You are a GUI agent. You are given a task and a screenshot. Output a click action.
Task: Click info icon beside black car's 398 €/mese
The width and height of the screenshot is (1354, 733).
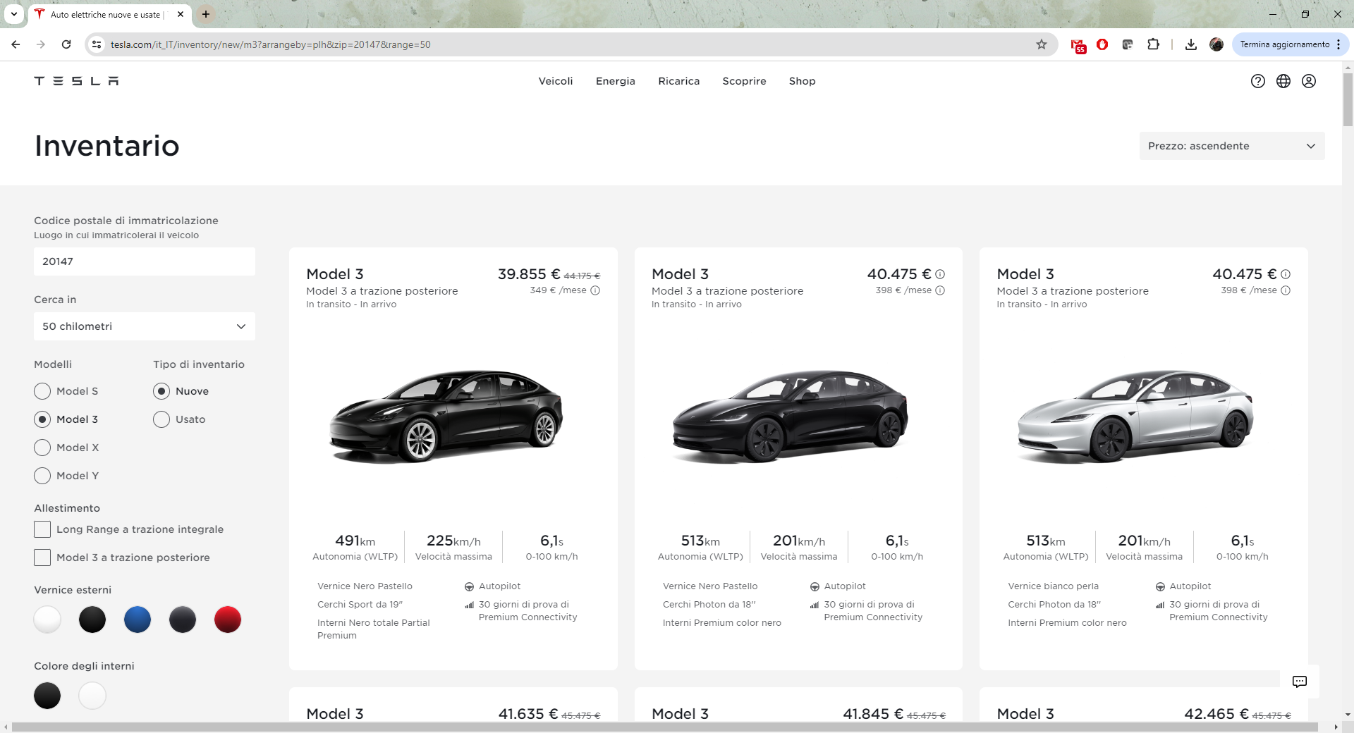[x=940, y=290]
